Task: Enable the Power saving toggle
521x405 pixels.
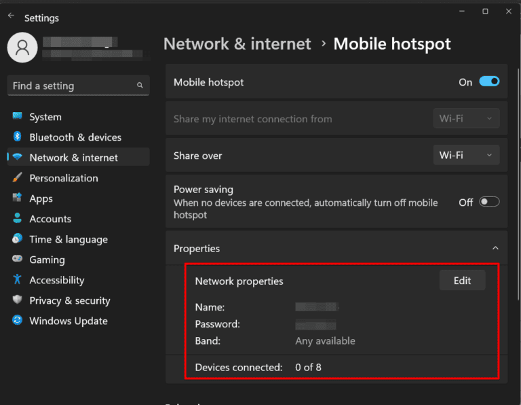Action: pos(489,202)
